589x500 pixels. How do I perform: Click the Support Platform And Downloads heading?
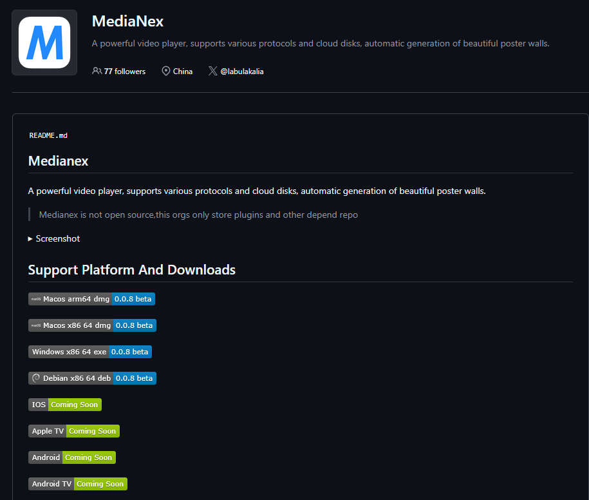pos(132,270)
